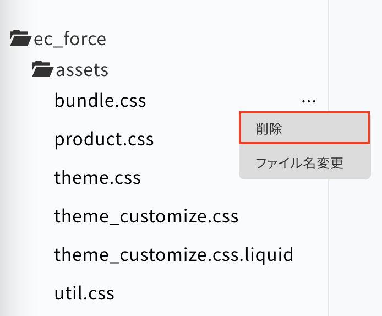Open the product.css file

(104, 139)
